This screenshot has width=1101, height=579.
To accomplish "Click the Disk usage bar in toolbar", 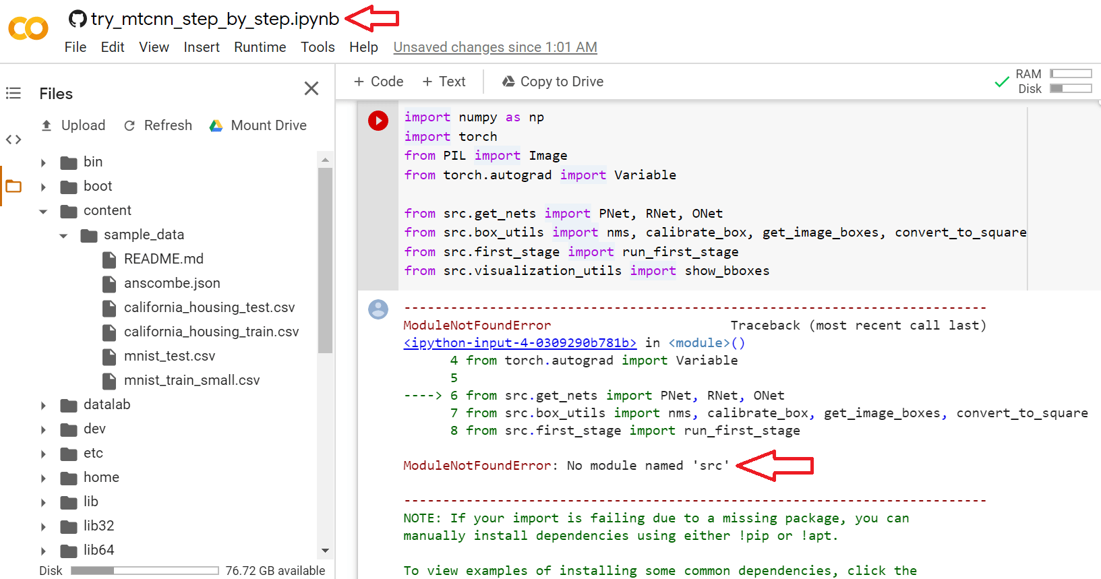I will click(x=1071, y=88).
